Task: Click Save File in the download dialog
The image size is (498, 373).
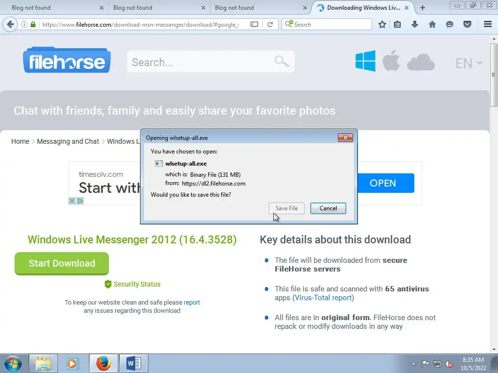Action: click(286, 208)
